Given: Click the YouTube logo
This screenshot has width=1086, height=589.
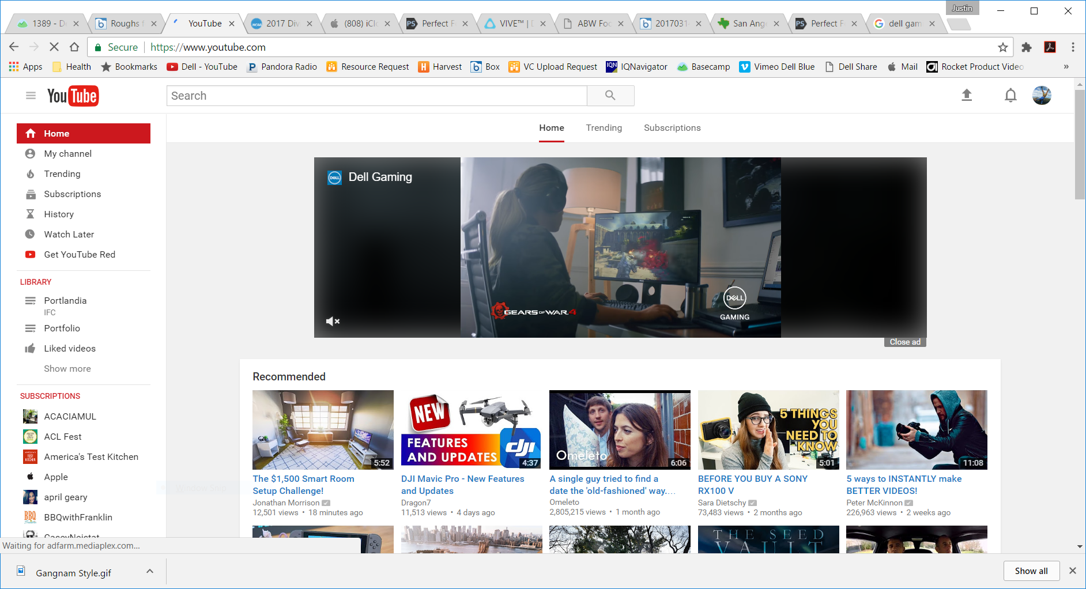Looking at the screenshot, I should pyautogui.click(x=73, y=96).
